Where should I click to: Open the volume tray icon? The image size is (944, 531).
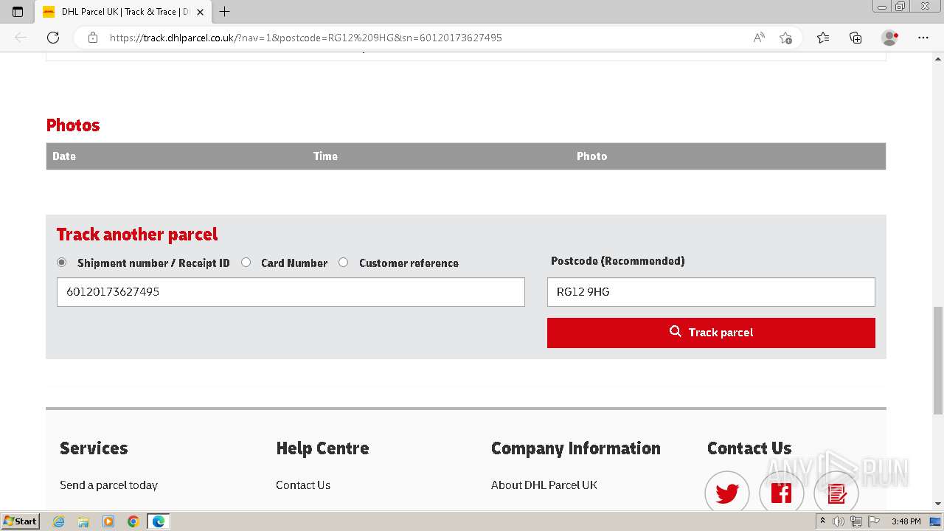pyautogui.click(x=839, y=521)
